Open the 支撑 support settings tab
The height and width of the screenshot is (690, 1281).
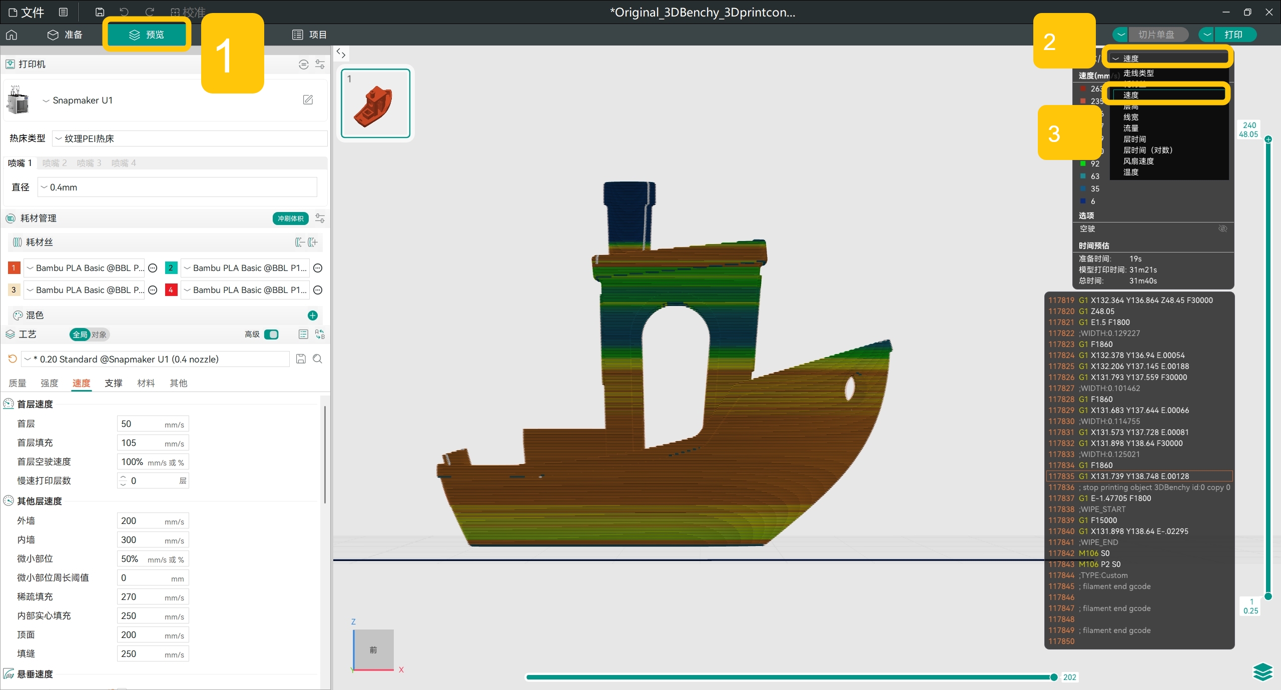pyautogui.click(x=114, y=383)
